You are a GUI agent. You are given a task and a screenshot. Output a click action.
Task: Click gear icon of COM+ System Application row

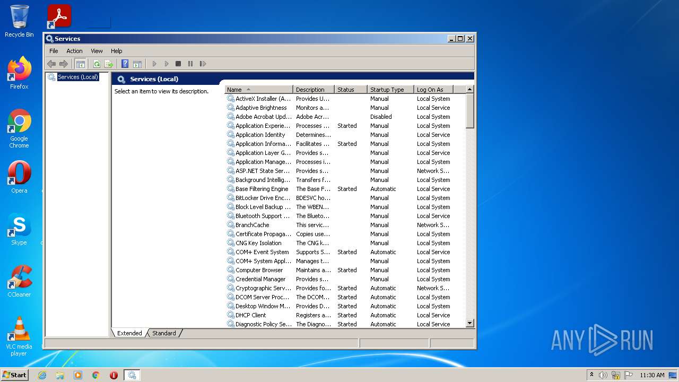pyautogui.click(x=231, y=261)
